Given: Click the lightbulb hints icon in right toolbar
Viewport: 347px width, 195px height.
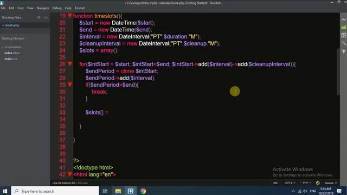Looking at the screenshot, I should tap(343, 51).
